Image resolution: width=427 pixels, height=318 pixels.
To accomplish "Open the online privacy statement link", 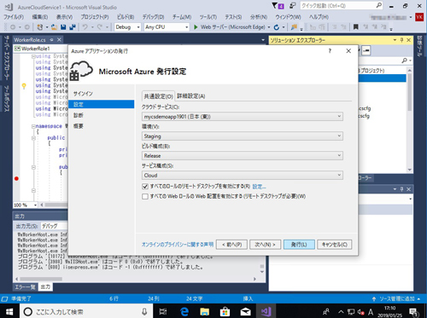I will pos(178,245).
